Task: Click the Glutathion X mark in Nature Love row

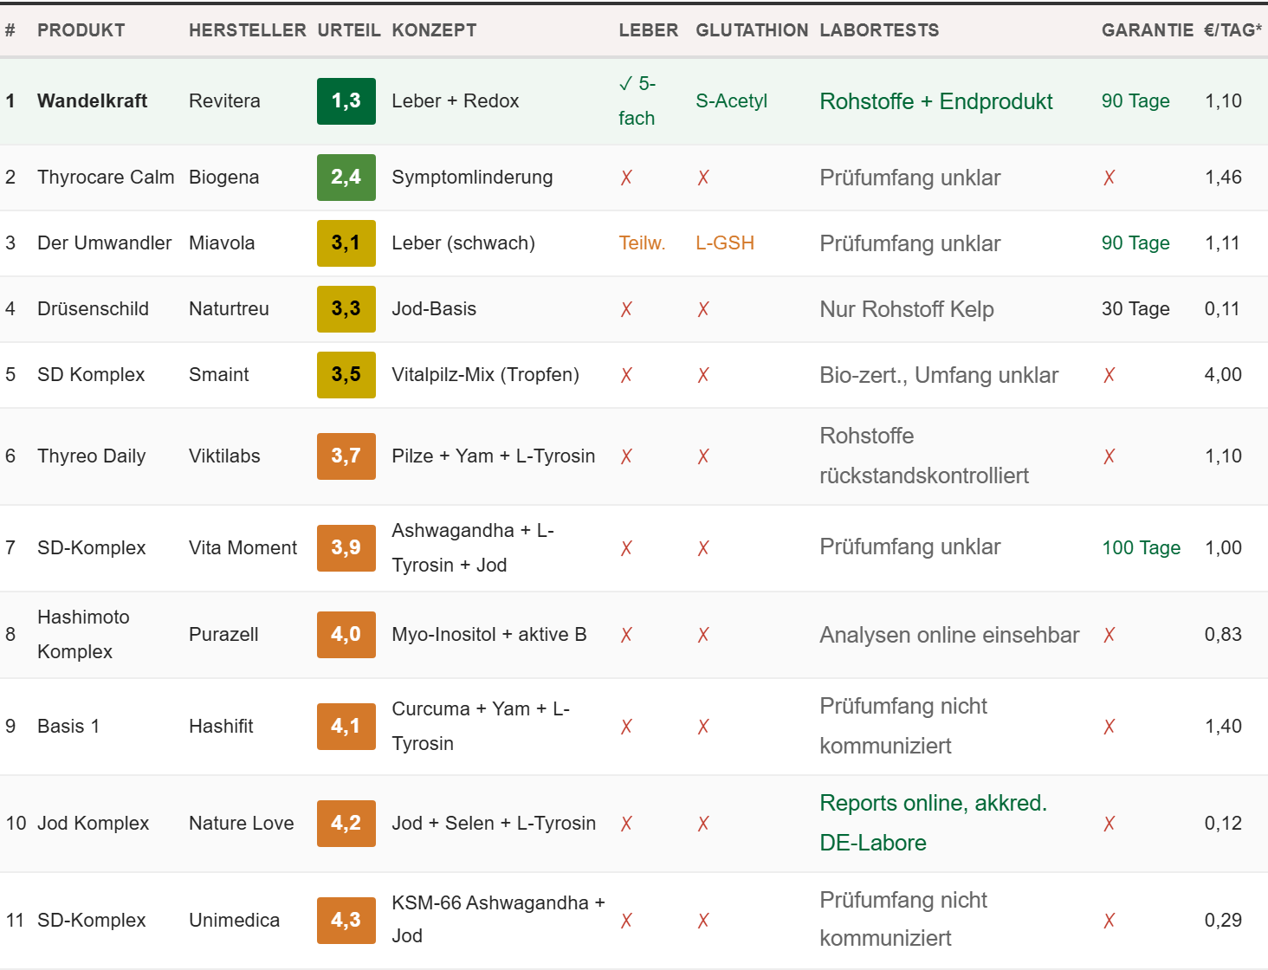Action: click(x=703, y=824)
